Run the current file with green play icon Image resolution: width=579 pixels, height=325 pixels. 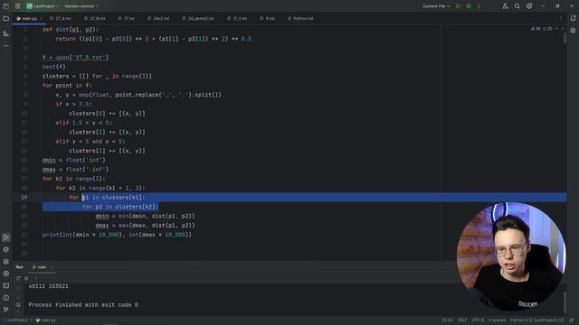click(x=459, y=6)
